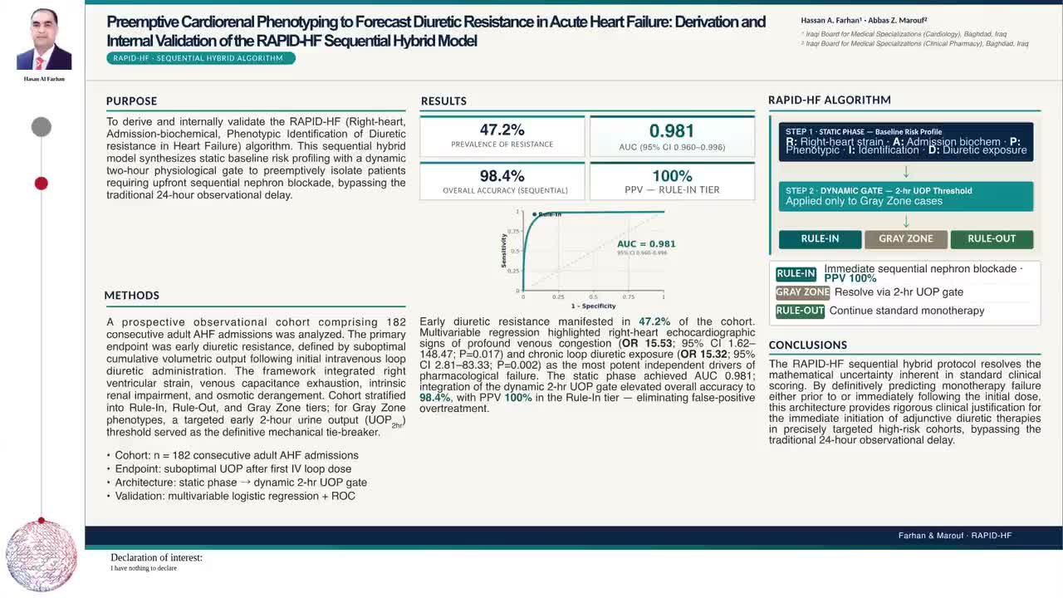The image size is (1063, 598).
Task: Click the poster title about Preemptive Cardiorenal Phenotyping
Action: coord(436,31)
